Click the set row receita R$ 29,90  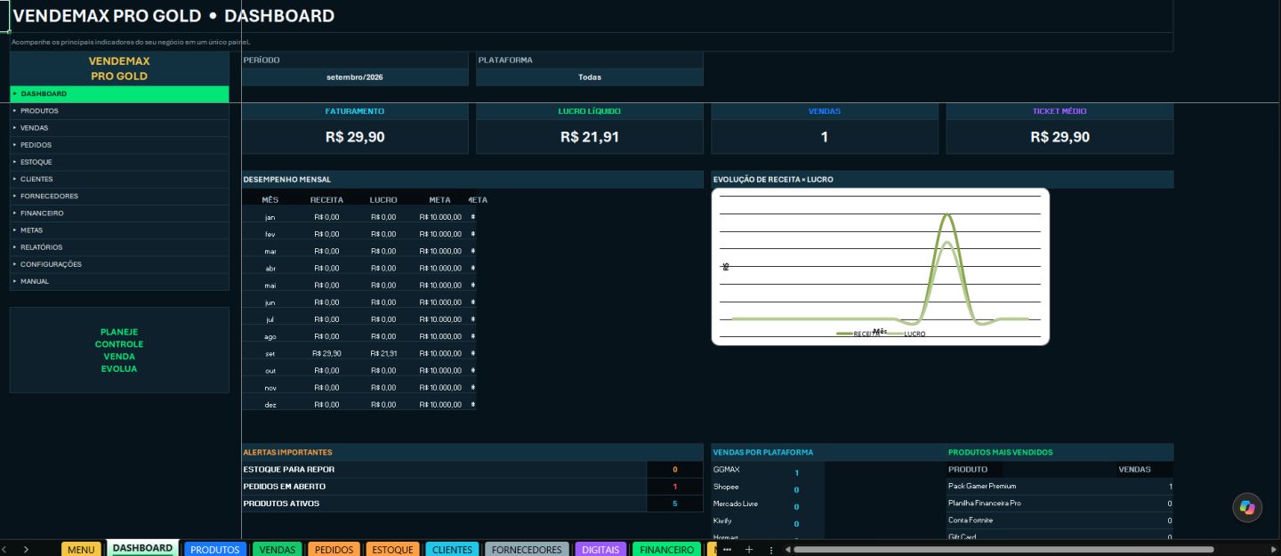(326, 353)
